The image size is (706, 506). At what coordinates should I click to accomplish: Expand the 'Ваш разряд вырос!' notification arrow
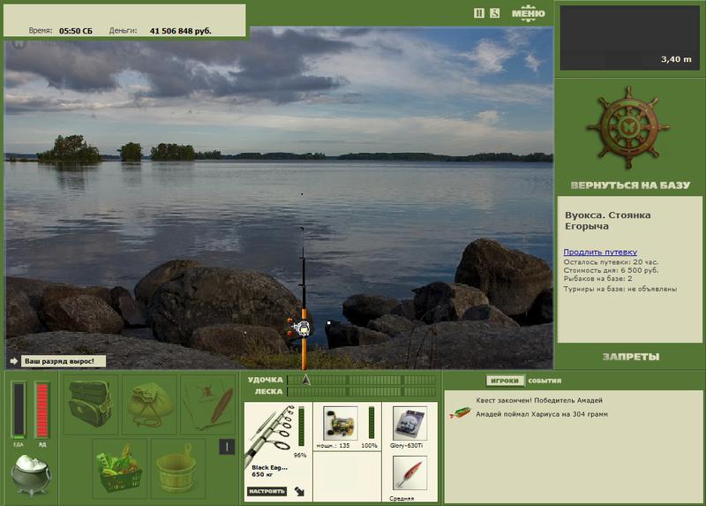point(13,361)
